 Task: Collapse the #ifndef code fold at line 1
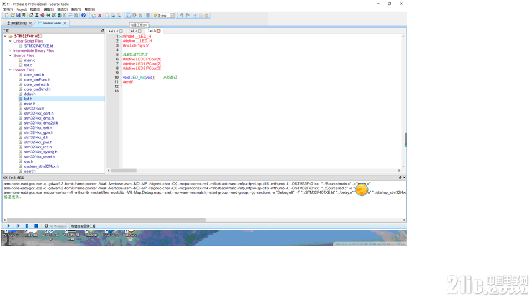tap(121, 37)
